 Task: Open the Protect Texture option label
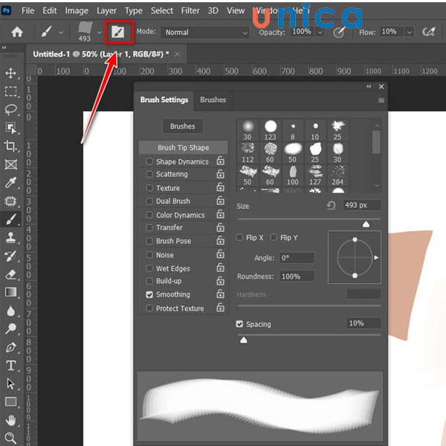[x=180, y=308]
